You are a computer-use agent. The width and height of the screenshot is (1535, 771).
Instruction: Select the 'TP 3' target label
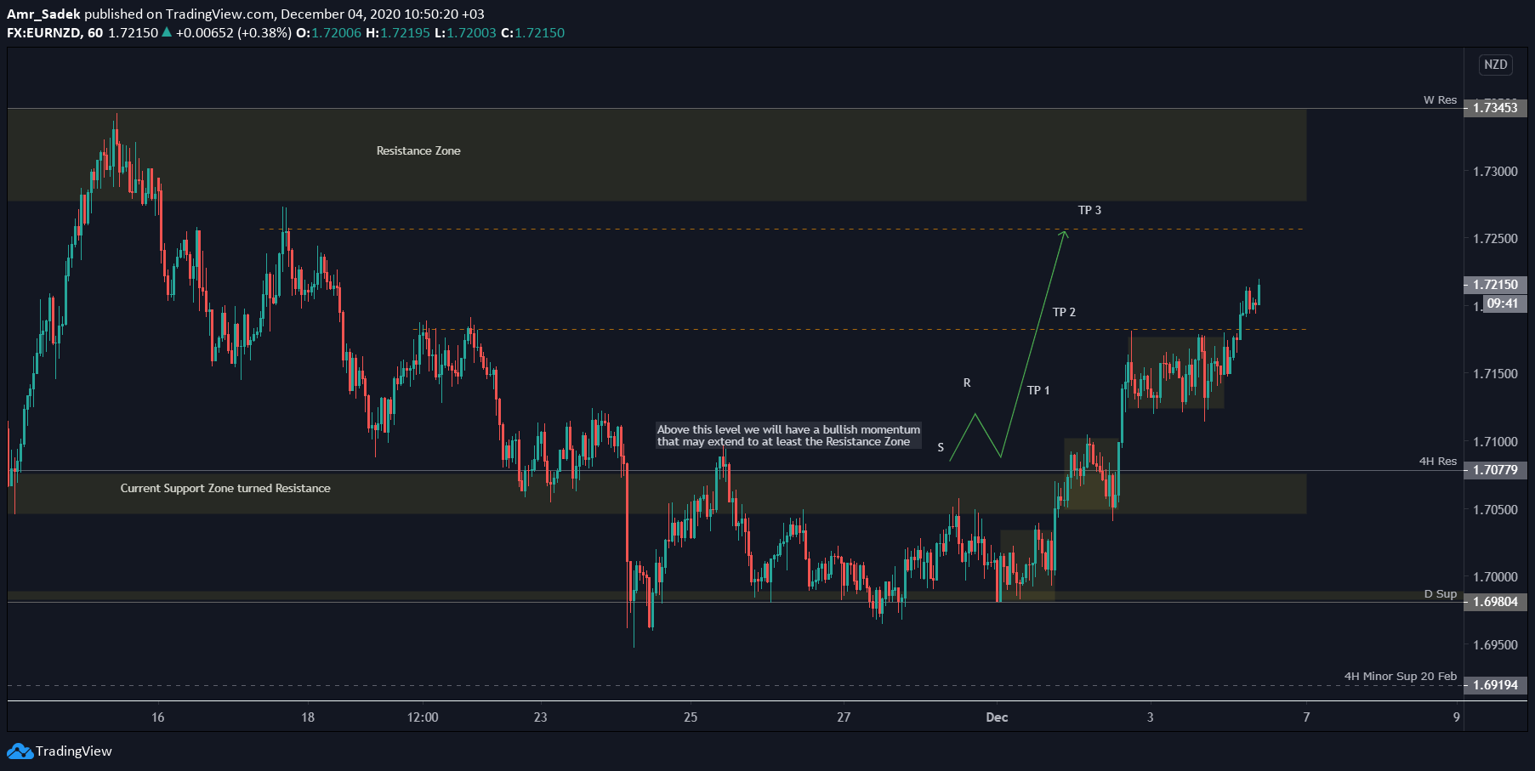point(1089,211)
